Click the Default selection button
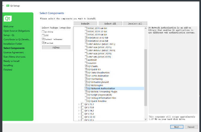Viewport: 201px width, 132px height. click(85, 24)
